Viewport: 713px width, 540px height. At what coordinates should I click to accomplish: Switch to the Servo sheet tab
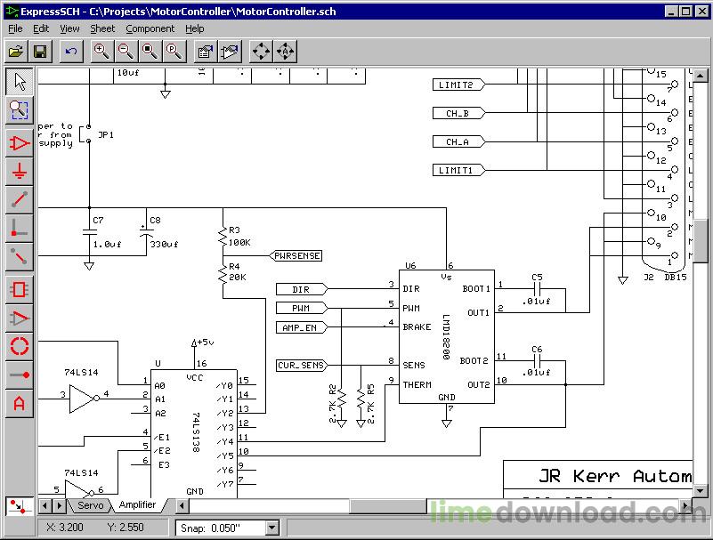coord(90,505)
